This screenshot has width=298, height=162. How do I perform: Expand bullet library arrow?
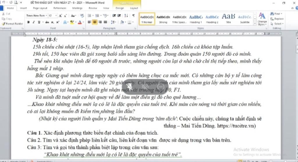[93, 16]
